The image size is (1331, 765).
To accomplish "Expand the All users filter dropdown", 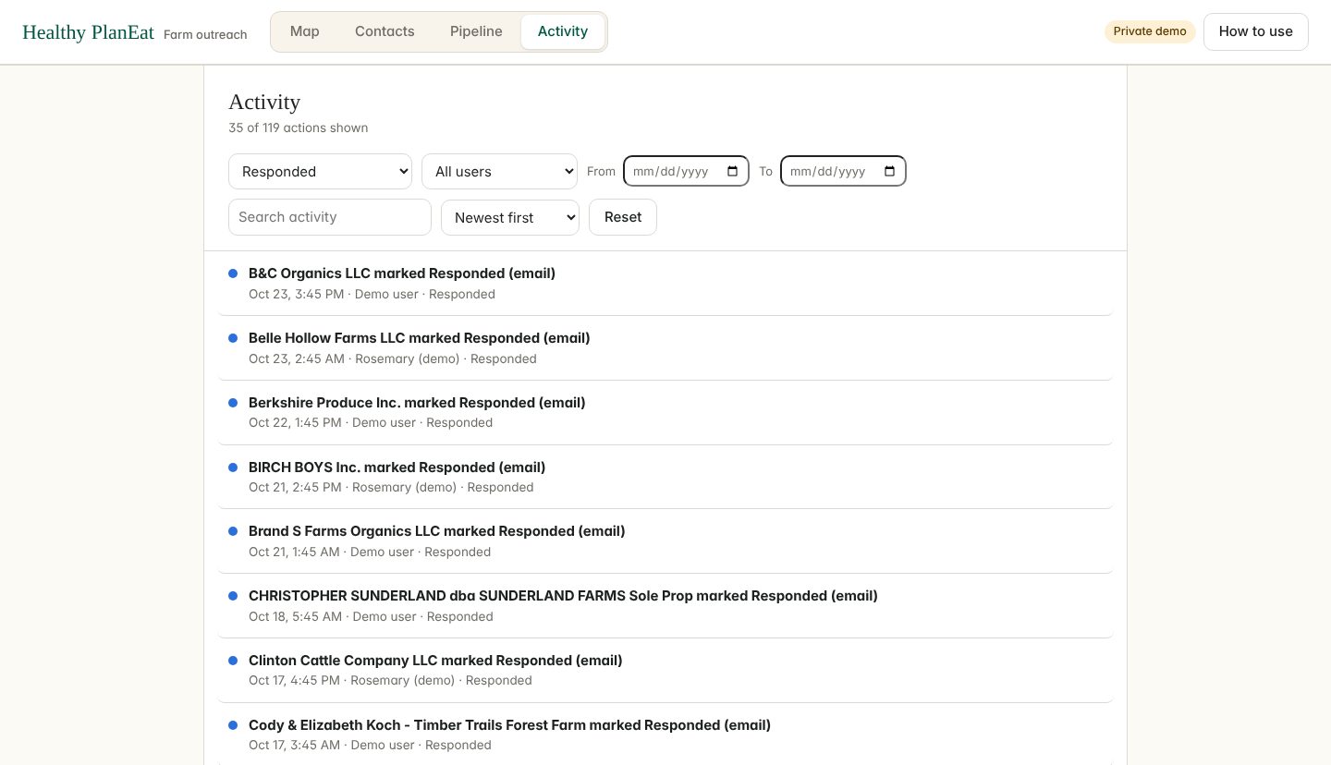I will tap(499, 171).
